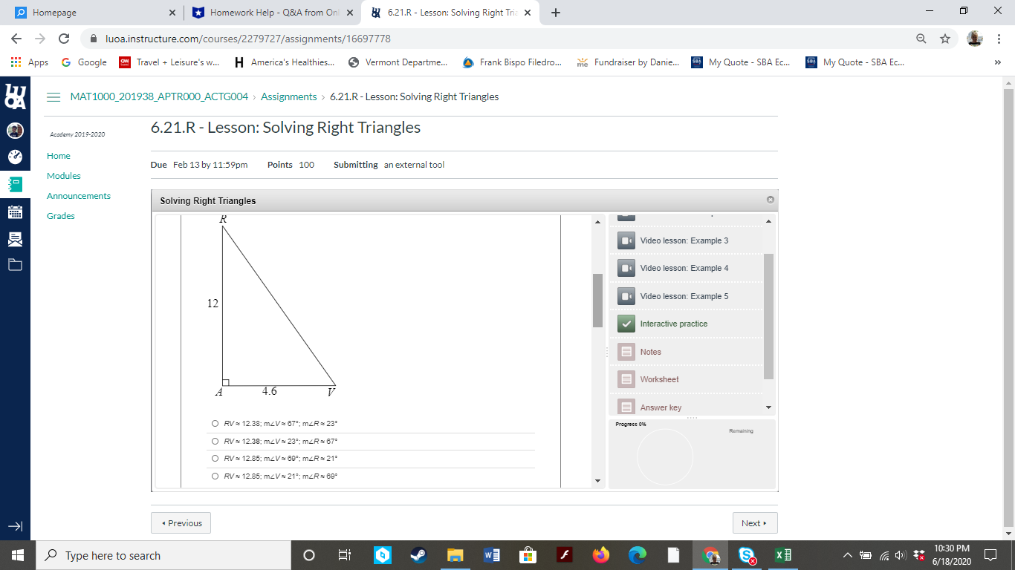Open the Inbox icon in Canvas sidebar

pyautogui.click(x=15, y=238)
